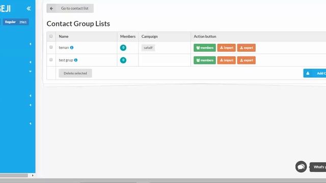Click the test grup member count badge
326x183 pixels.
point(123,60)
